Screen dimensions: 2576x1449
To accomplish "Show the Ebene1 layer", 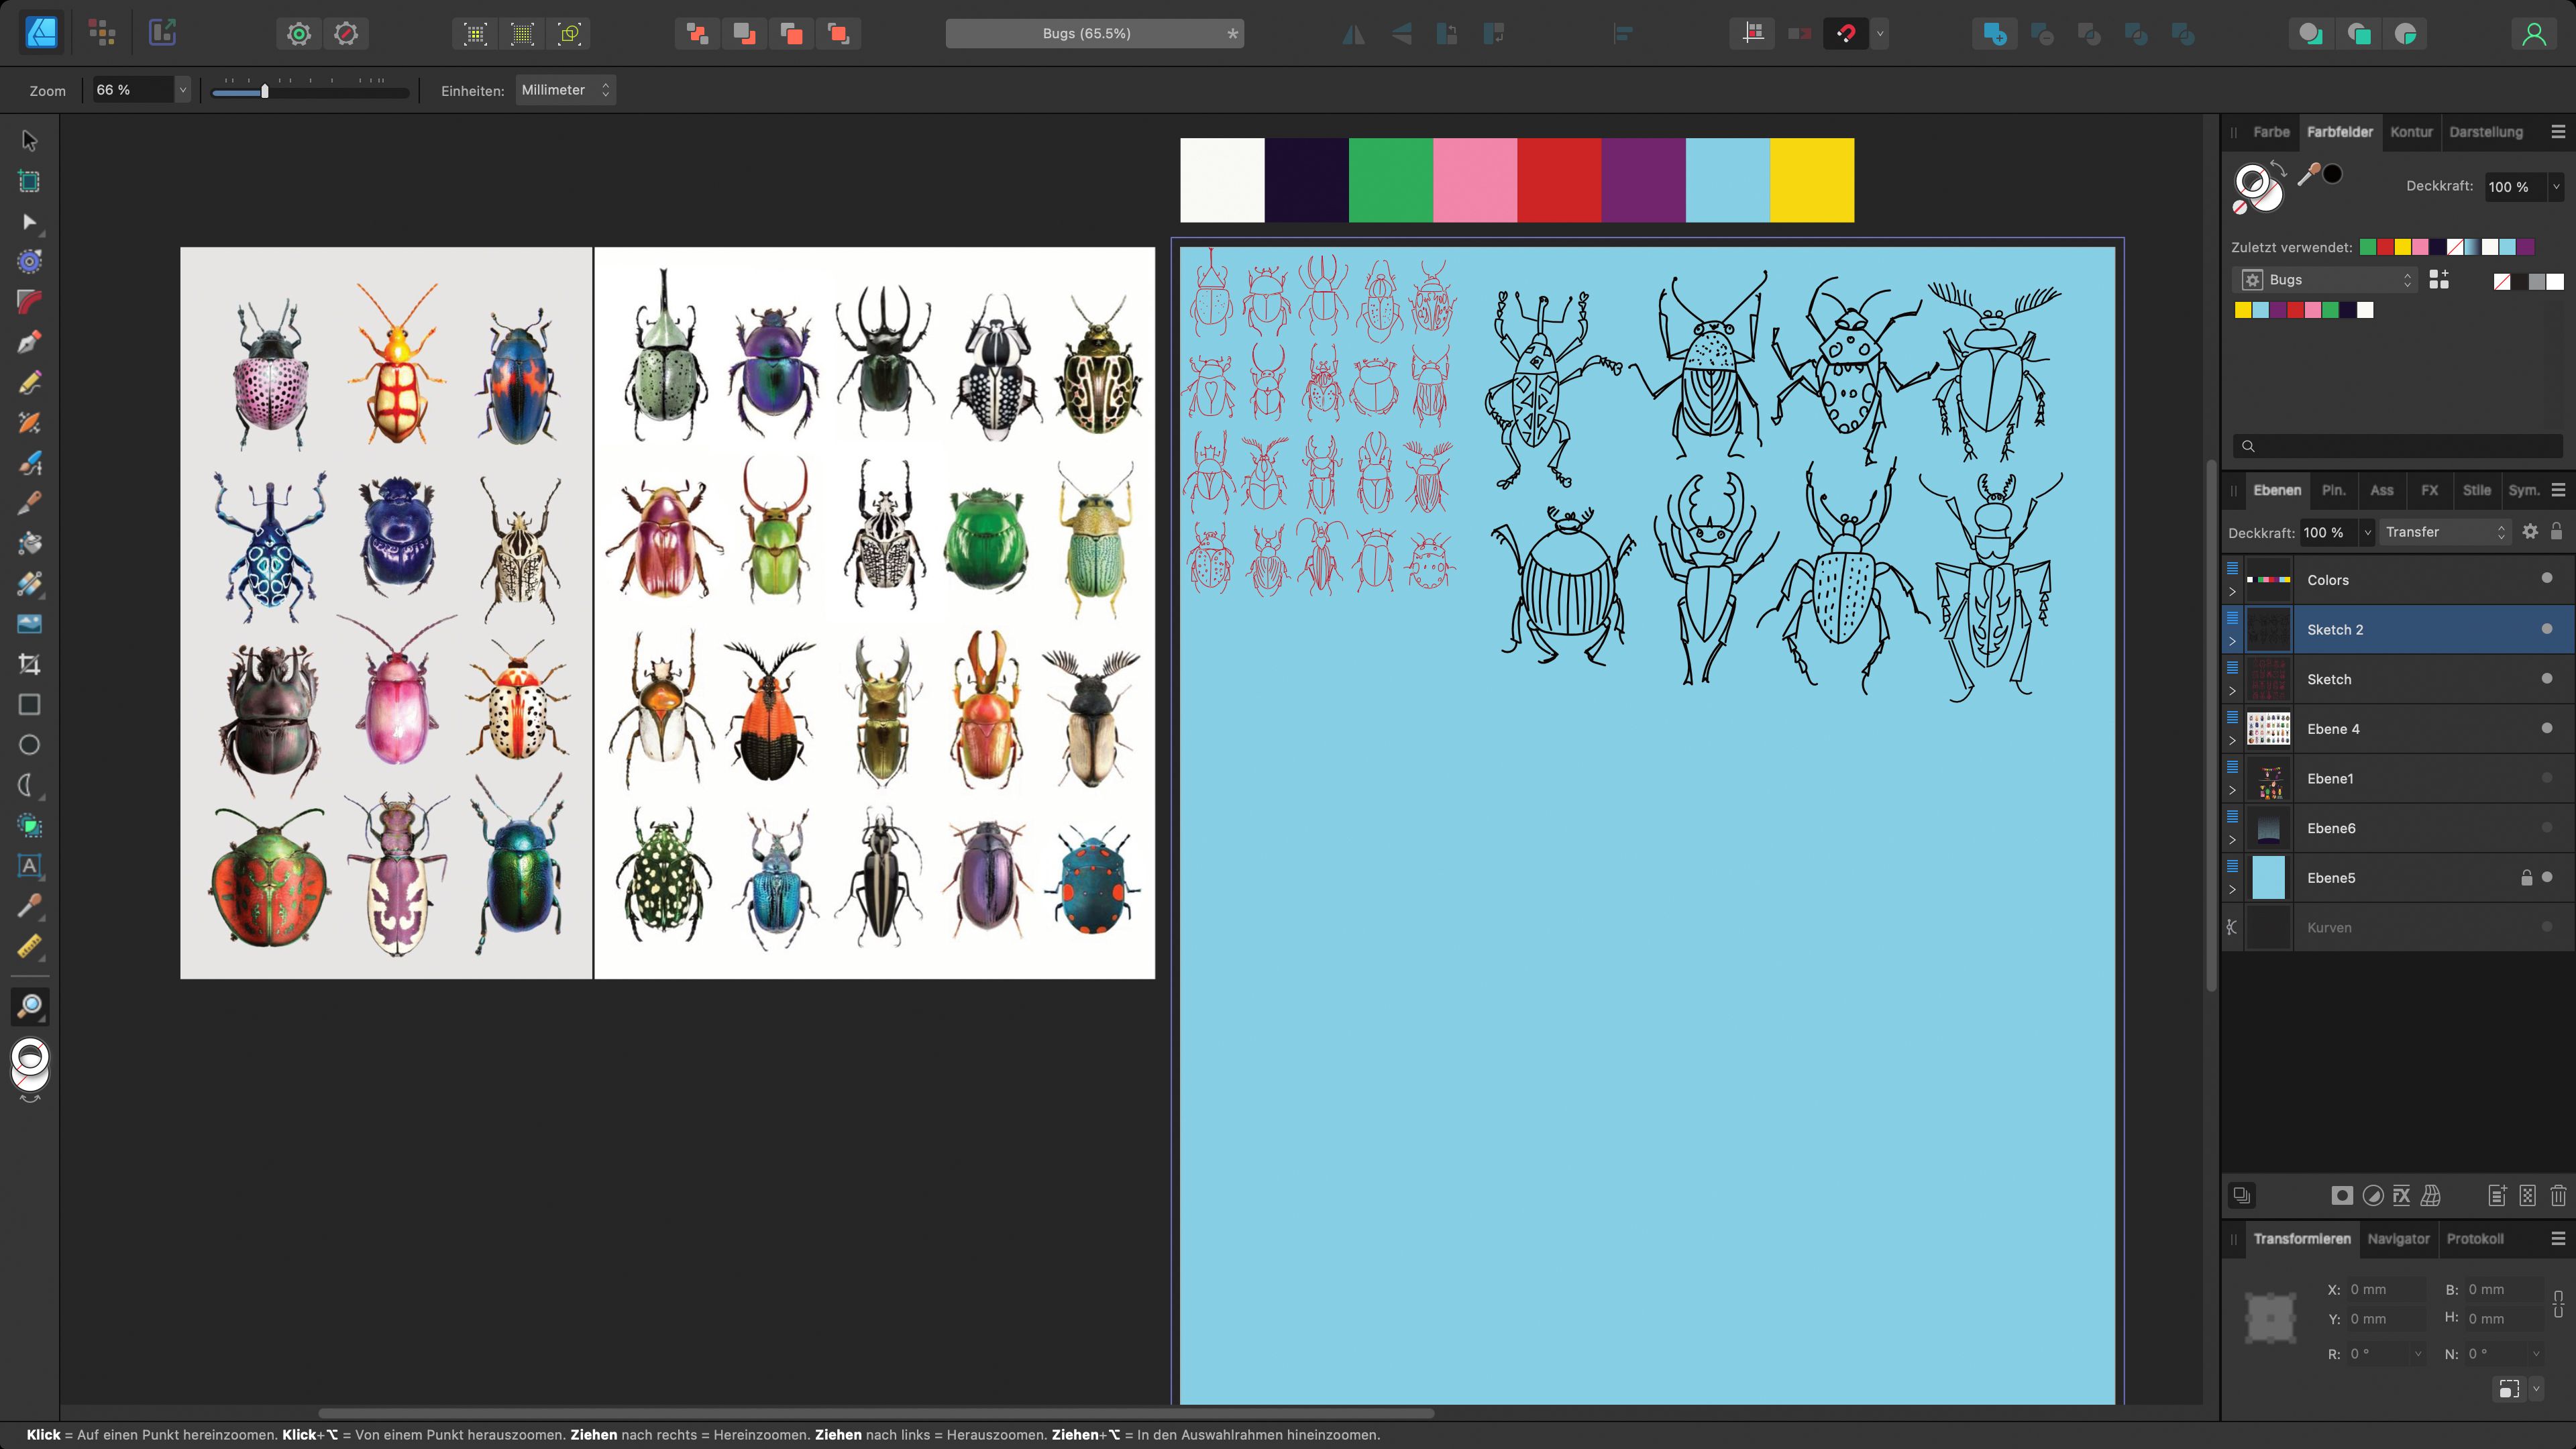I will pyautogui.click(x=2546, y=777).
